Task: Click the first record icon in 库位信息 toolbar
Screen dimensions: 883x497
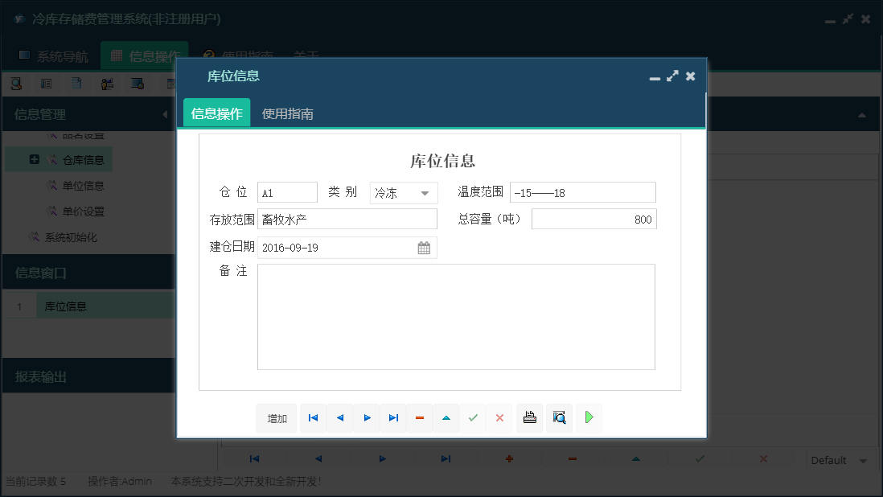Action: (313, 417)
